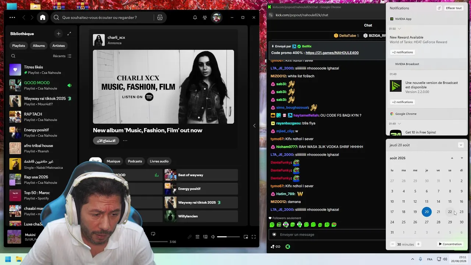Expand NVIDIA App 01:50 notification chevron

399,29
